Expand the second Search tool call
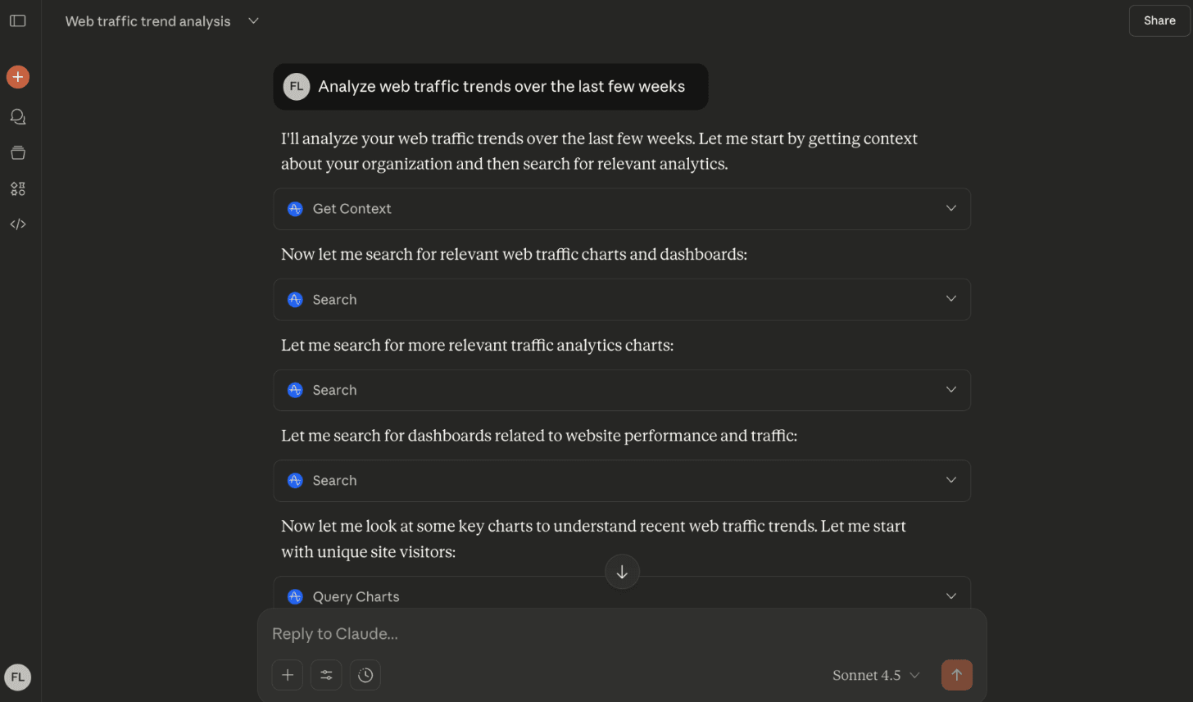Image resolution: width=1193 pixels, height=702 pixels. click(621, 390)
